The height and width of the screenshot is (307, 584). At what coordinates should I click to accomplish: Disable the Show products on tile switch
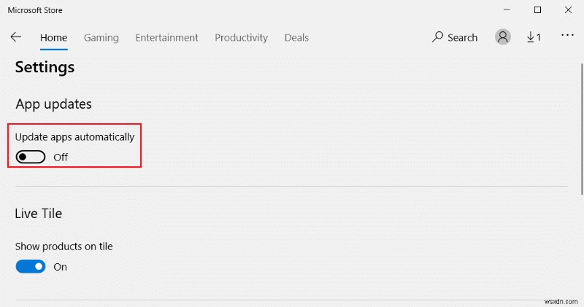(31, 267)
